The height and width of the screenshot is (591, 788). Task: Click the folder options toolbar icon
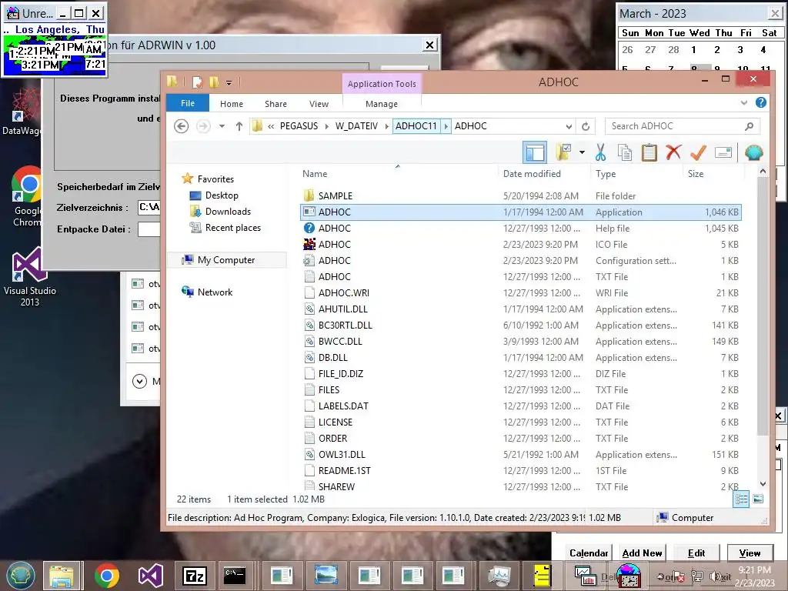click(x=564, y=152)
